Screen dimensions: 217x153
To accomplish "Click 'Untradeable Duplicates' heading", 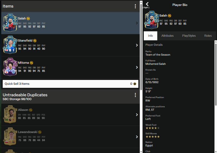I will coord(25,95).
